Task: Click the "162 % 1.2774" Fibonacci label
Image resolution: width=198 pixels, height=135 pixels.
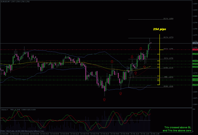Action: pyautogui.click(x=168, y=37)
